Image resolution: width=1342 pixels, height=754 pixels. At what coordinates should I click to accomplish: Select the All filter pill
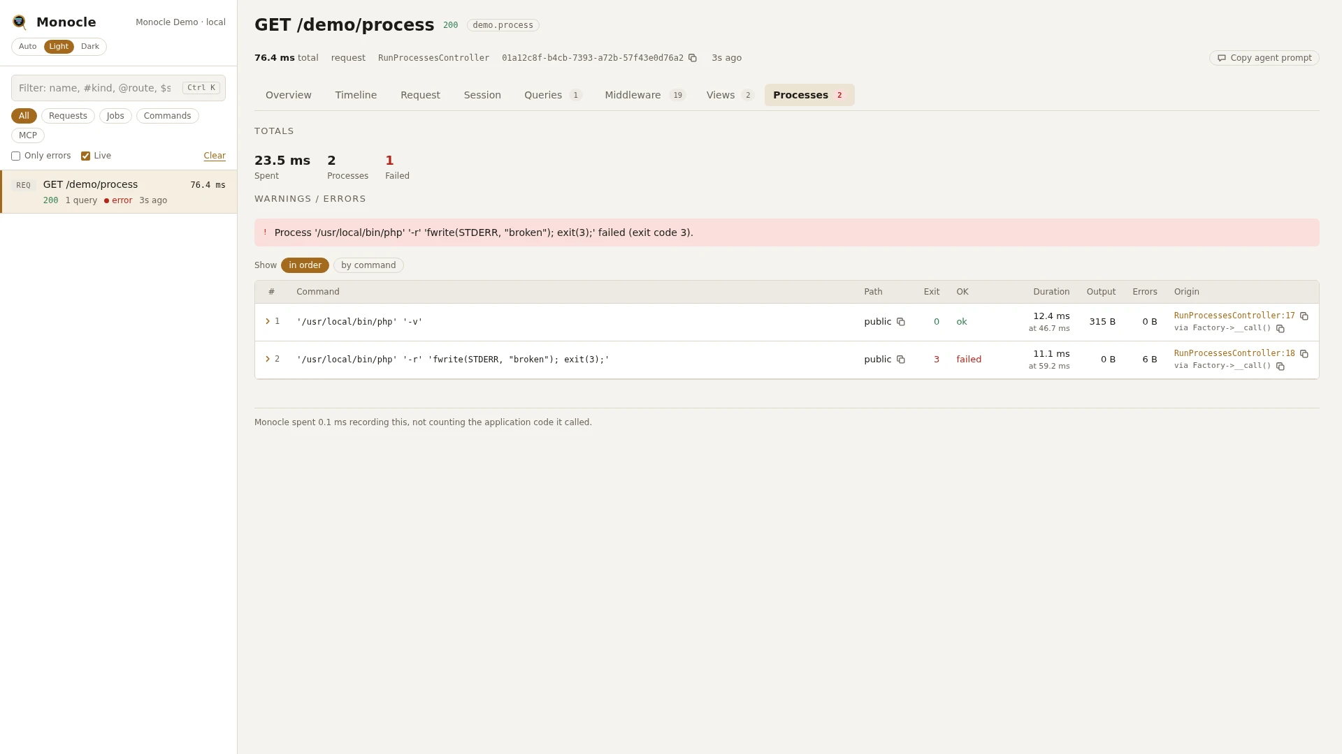(x=24, y=116)
